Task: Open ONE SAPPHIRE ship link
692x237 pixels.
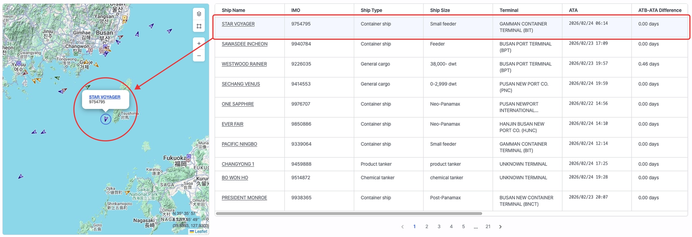Action: pos(238,104)
